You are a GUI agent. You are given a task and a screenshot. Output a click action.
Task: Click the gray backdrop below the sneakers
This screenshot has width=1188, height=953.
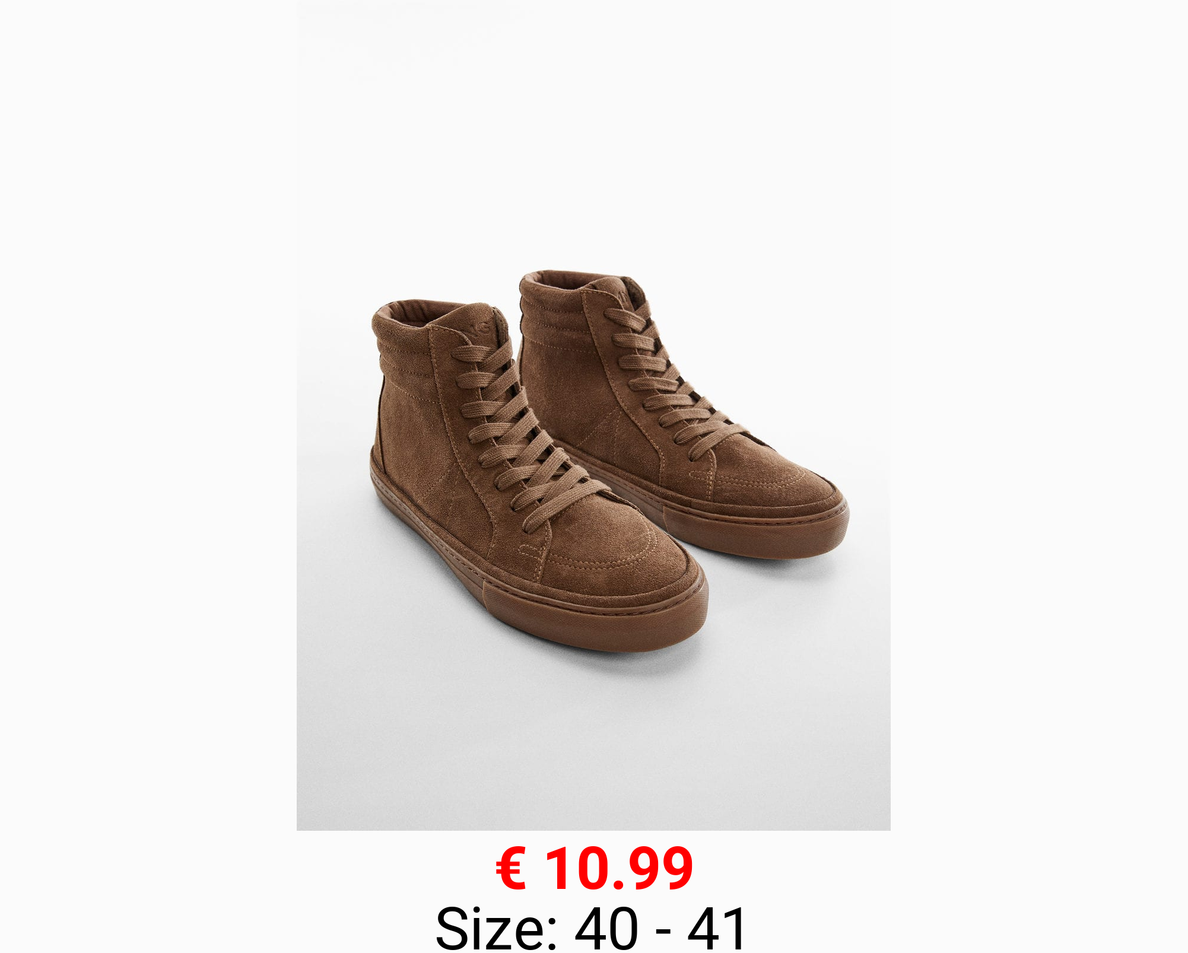coord(593,742)
